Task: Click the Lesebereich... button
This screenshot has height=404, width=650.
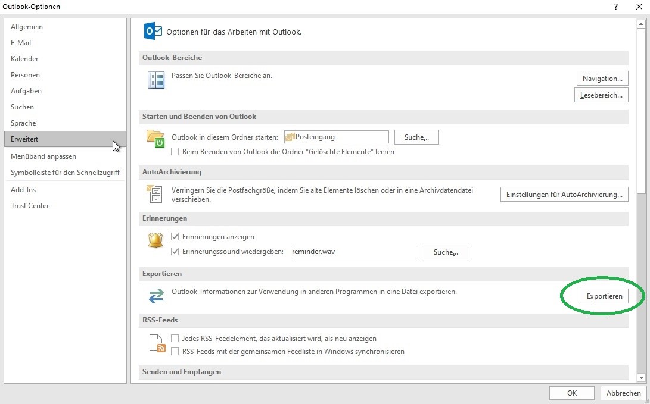Action: [601, 95]
